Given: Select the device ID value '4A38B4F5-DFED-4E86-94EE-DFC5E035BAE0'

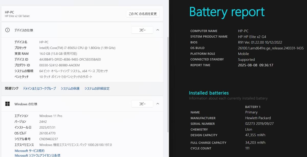Looking at the screenshot, I should click(70, 59).
